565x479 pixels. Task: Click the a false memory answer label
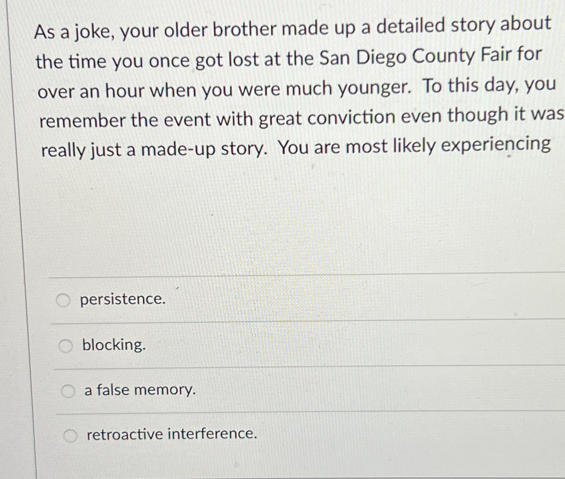pos(140,390)
